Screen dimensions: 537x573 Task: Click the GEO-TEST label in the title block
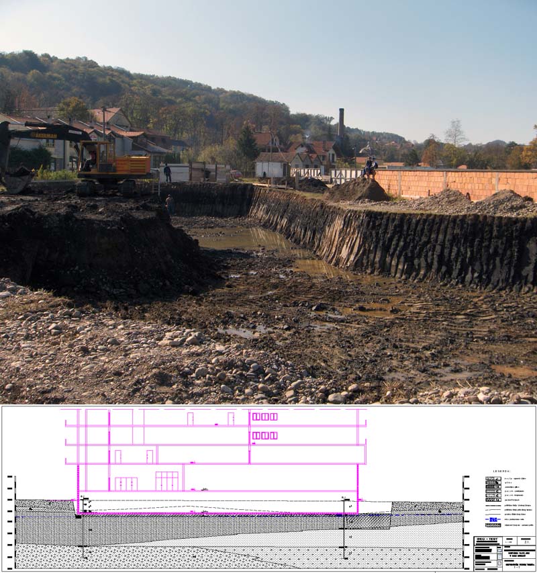coord(487,539)
